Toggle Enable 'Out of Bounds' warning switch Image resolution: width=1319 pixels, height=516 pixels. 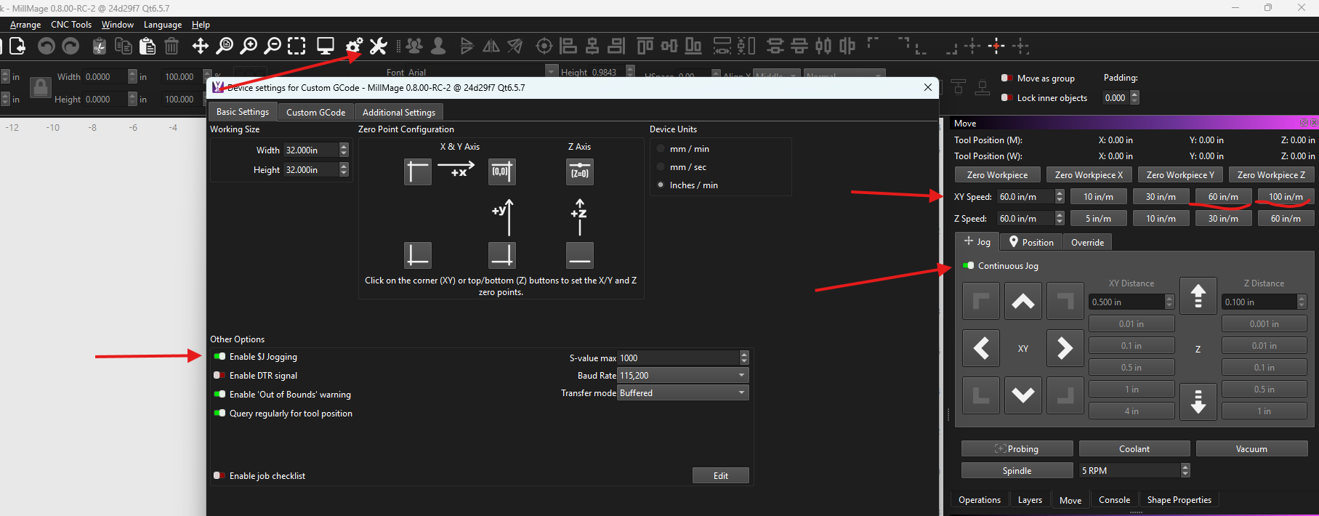pyautogui.click(x=219, y=395)
